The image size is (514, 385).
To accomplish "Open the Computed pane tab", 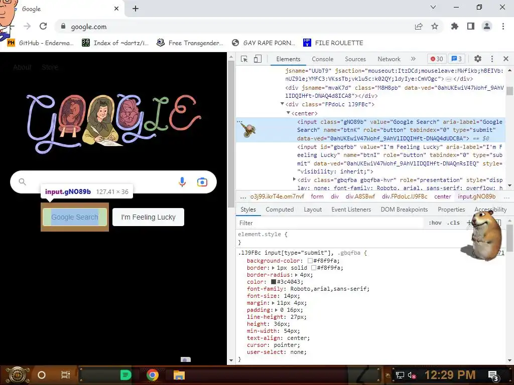I will (280, 210).
